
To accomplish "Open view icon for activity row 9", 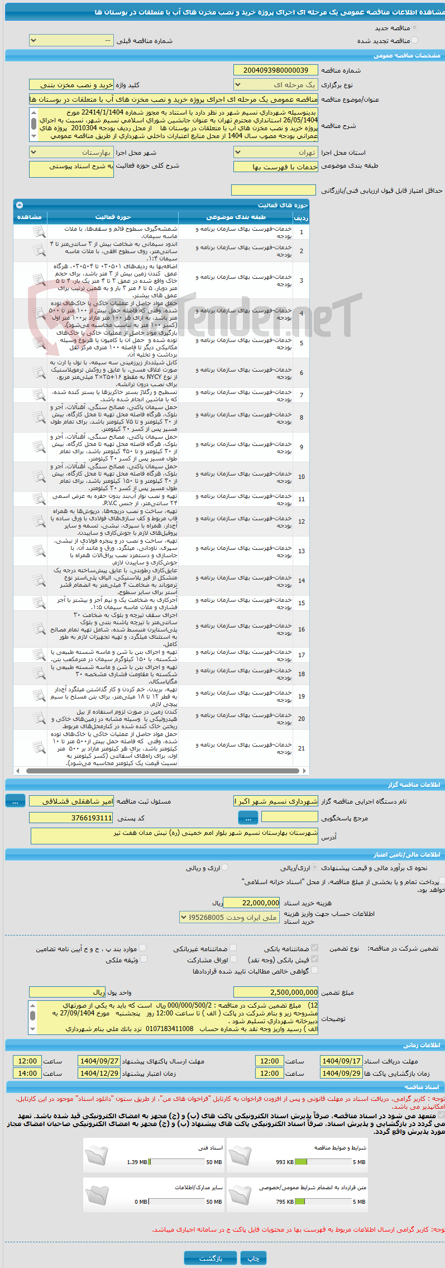I will click(x=39, y=447).
